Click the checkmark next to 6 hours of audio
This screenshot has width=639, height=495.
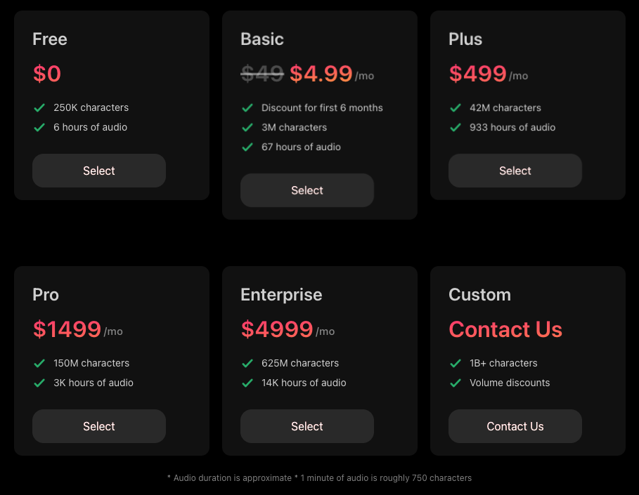coord(39,127)
